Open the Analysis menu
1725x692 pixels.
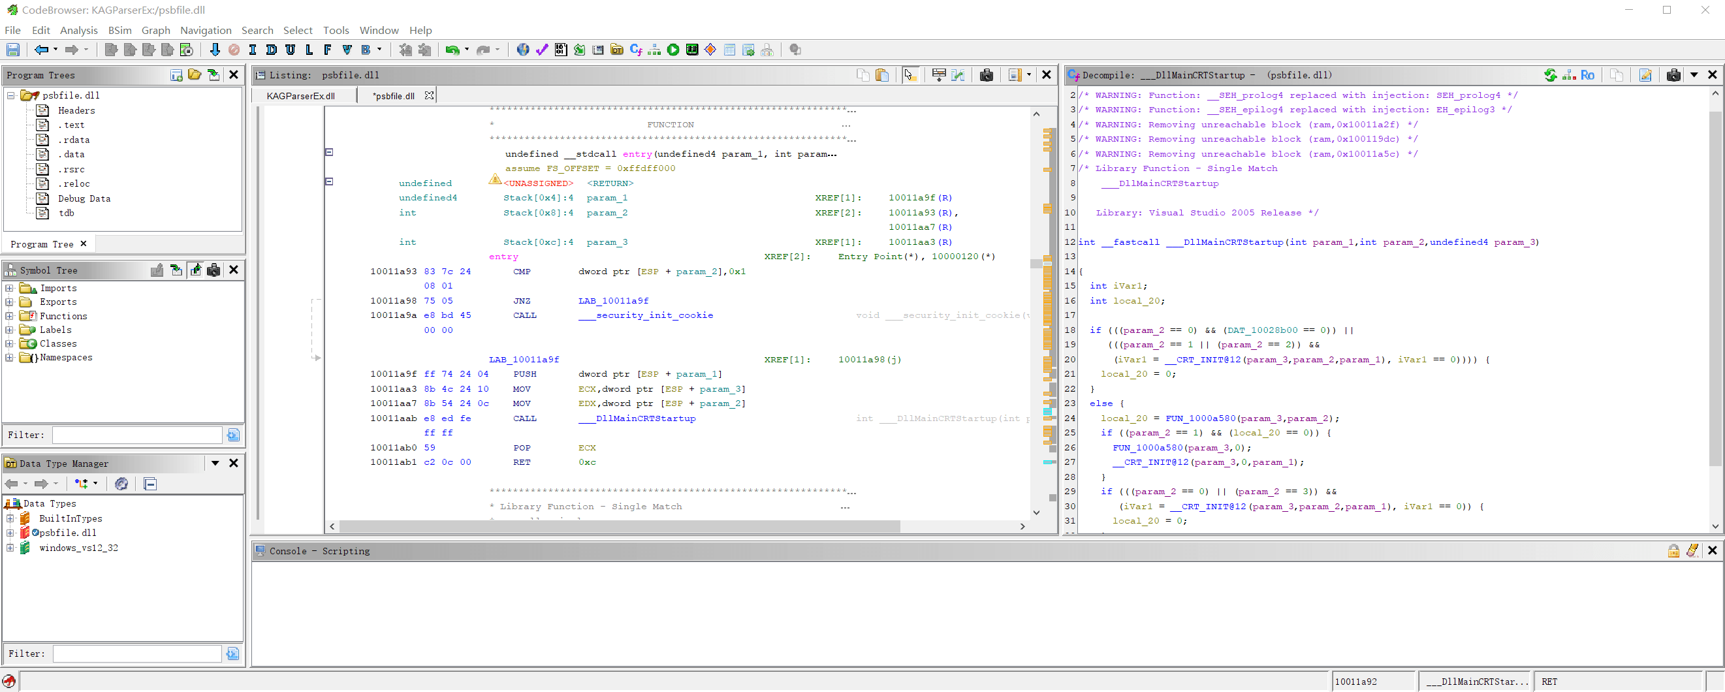click(x=78, y=30)
